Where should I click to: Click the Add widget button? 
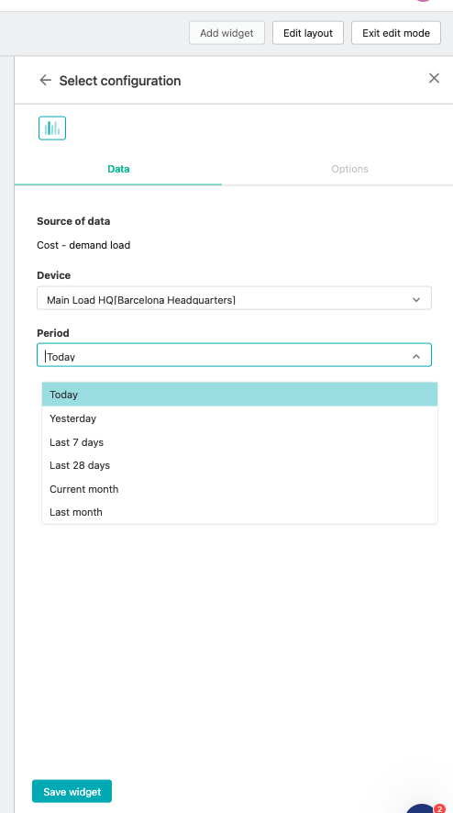227,33
